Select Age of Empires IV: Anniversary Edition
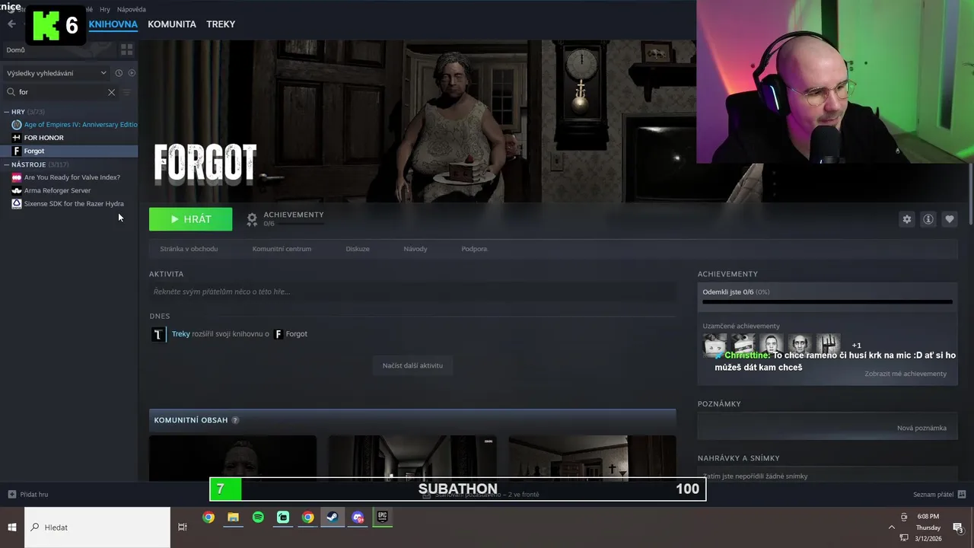Image resolution: width=974 pixels, height=548 pixels. coord(75,125)
